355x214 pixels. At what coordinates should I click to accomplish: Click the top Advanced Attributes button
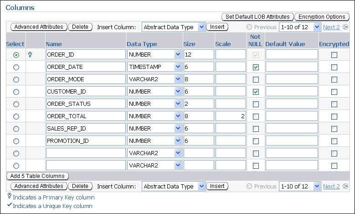pos(39,27)
